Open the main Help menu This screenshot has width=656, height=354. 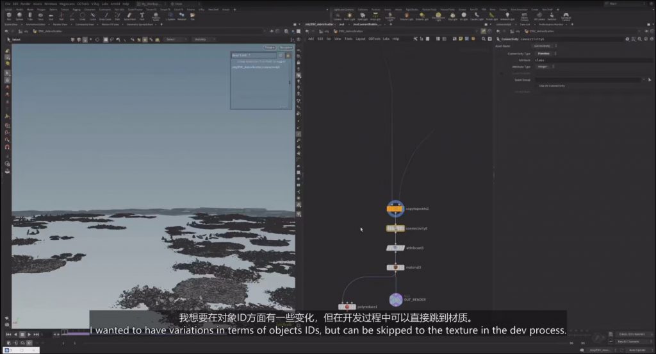[x=126, y=4]
